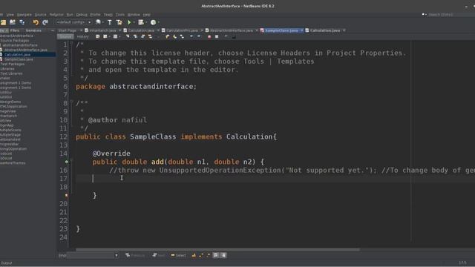Click the New Project toolbar icon
Screen dimensions: 475x267
(x=3, y=22)
